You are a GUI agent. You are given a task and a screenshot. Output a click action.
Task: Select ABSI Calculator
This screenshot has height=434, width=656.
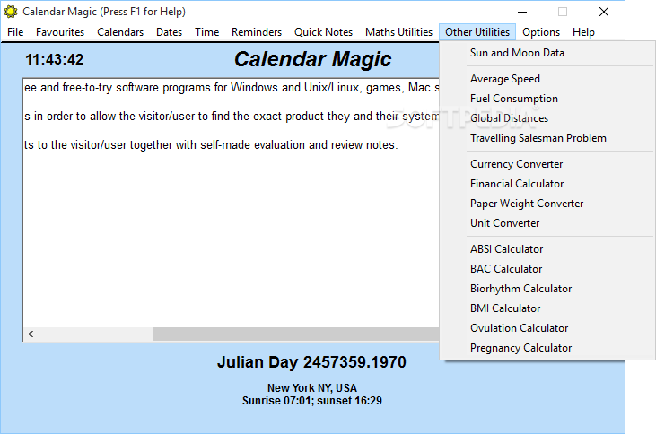pyautogui.click(x=547, y=248)
